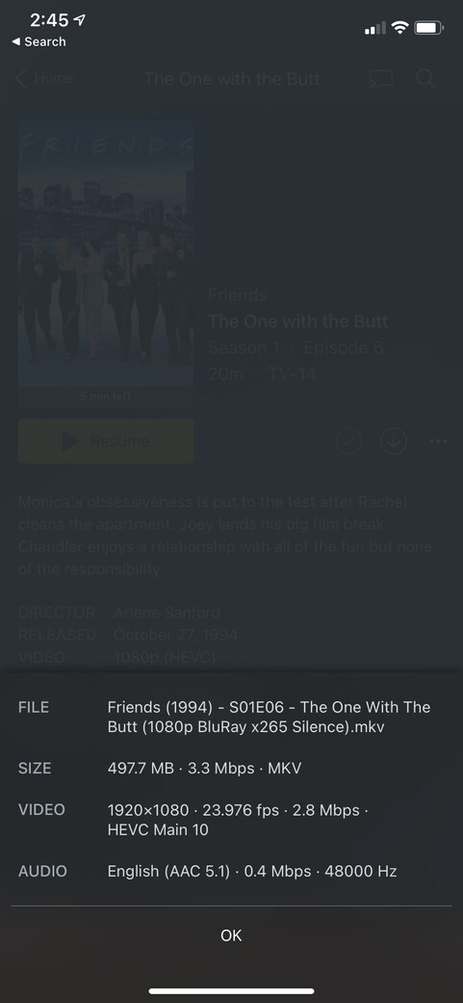Toggle the mark as watched checkmark
463x1003 pixels.
point(348,441)
